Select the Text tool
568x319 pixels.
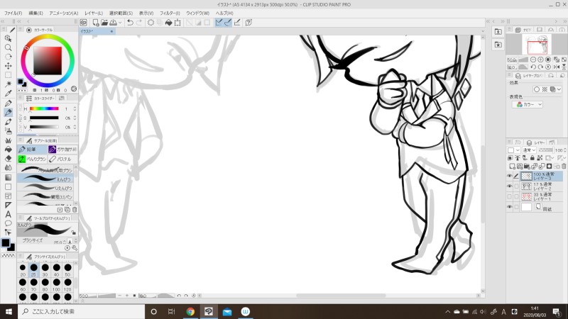[8, 214]
